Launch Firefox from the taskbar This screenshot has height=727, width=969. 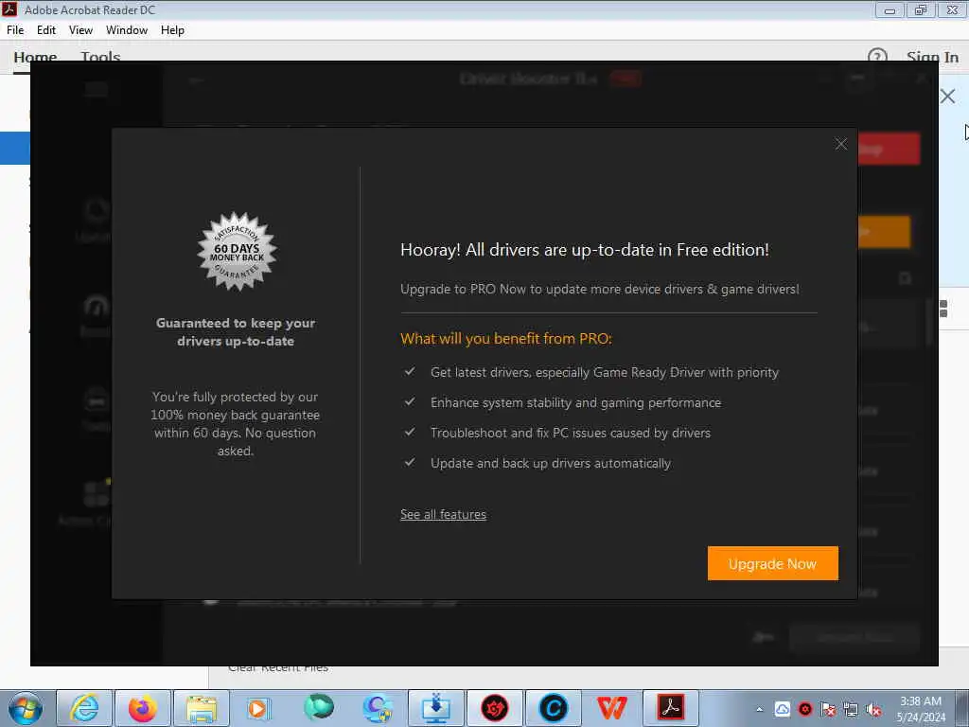pos(143,708)
